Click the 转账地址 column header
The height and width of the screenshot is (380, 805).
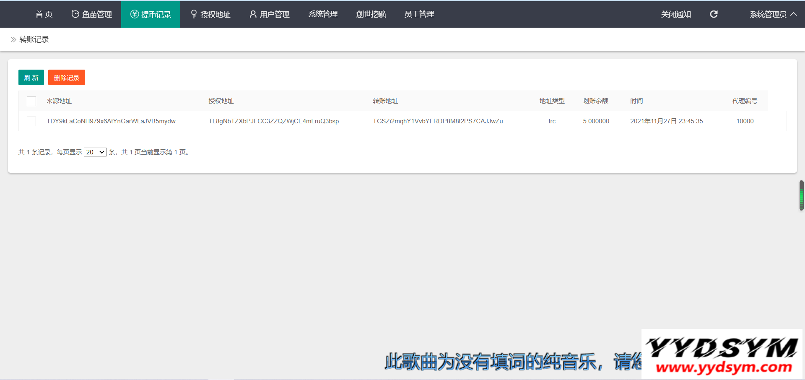(x=385, y=101)
